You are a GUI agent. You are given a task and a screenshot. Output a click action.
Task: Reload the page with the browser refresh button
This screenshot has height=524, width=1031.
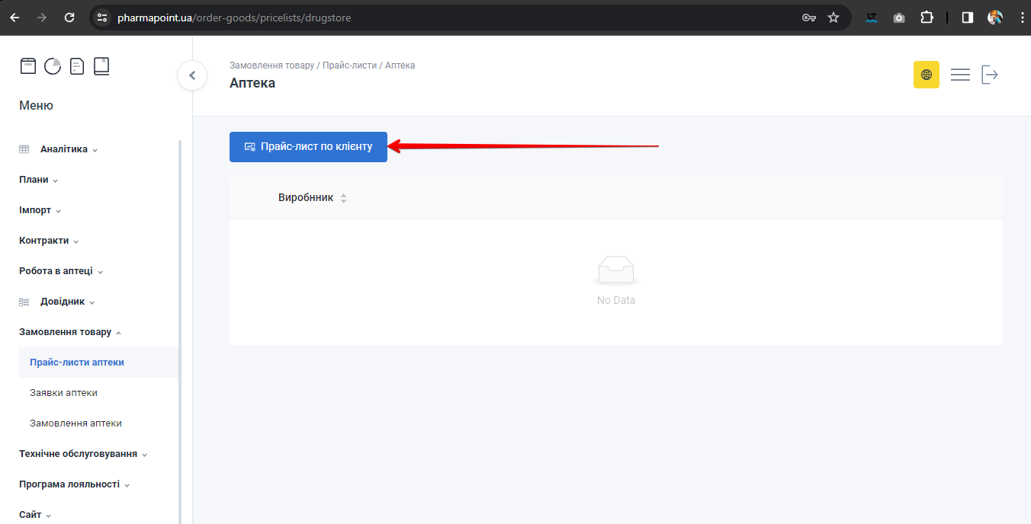click(x=69, y=18)
